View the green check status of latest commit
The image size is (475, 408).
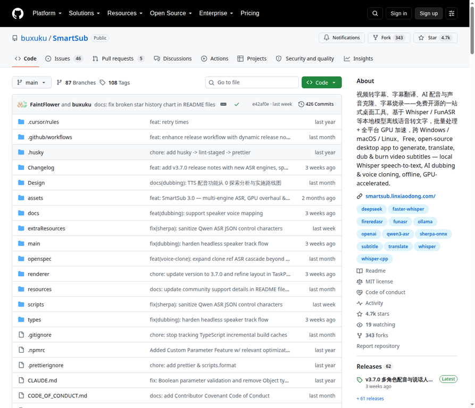237,104
